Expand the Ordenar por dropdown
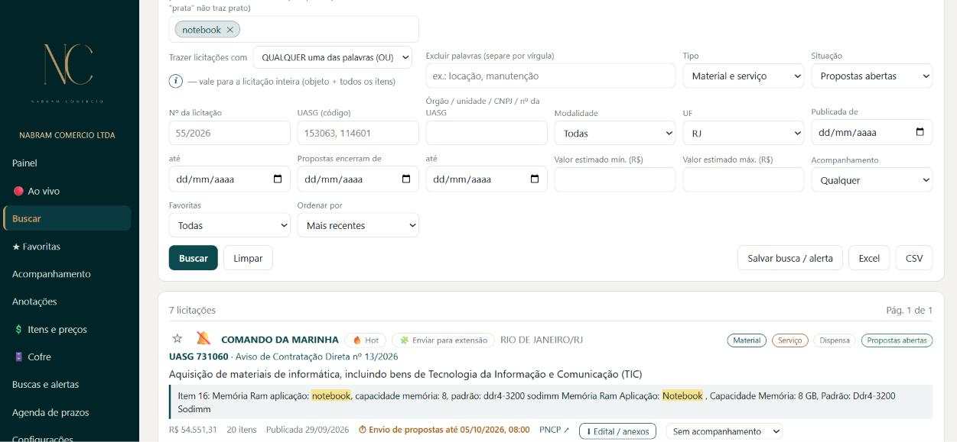 (358, 225)
